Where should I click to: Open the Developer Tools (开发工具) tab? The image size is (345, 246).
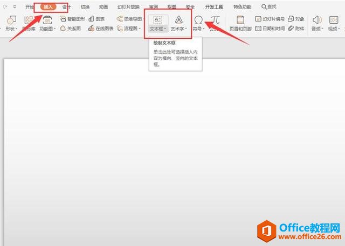(x=214, y=7)
